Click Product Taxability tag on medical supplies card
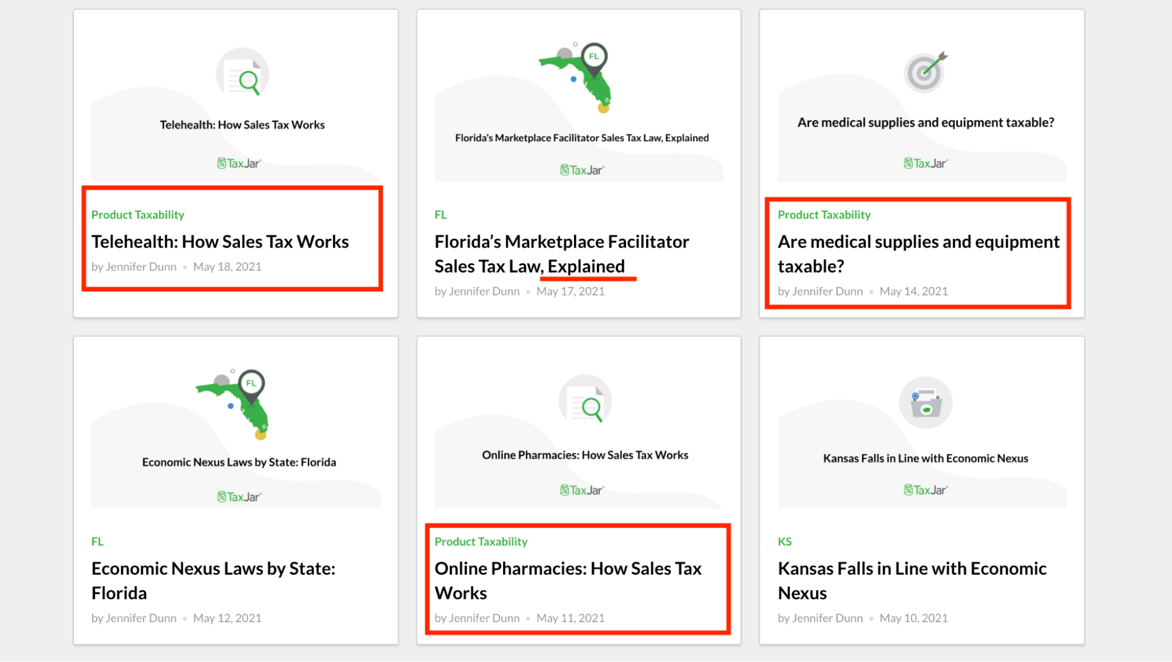Image resolution: width=1172 pixels, height=662 pixels. [824, 215]
